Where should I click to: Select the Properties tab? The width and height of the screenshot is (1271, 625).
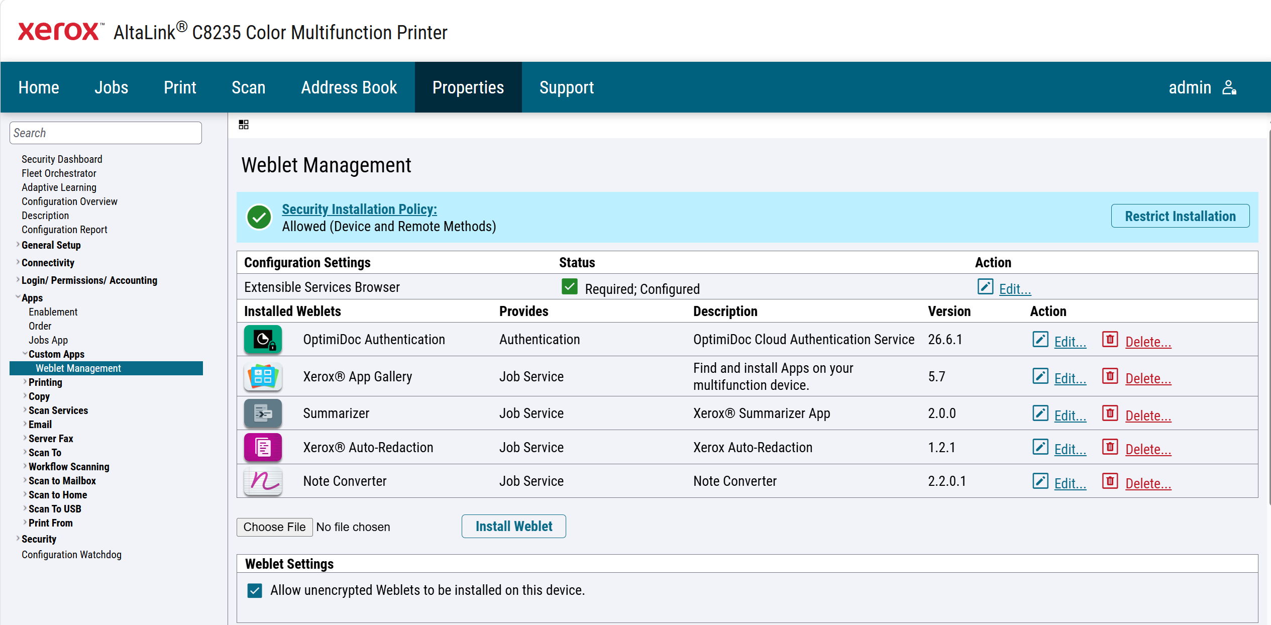[468, 87]
